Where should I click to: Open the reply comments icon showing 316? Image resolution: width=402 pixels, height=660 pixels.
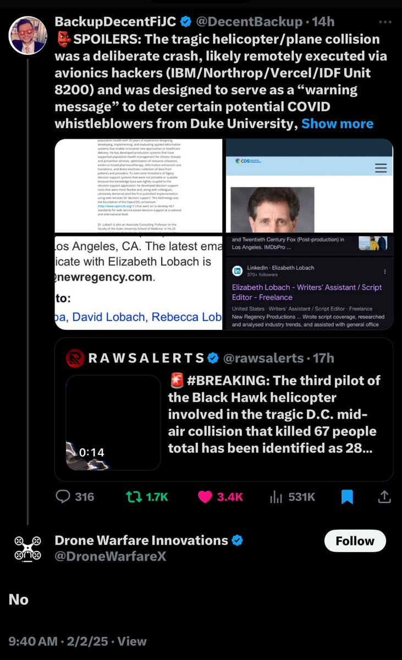coord(64,497)
